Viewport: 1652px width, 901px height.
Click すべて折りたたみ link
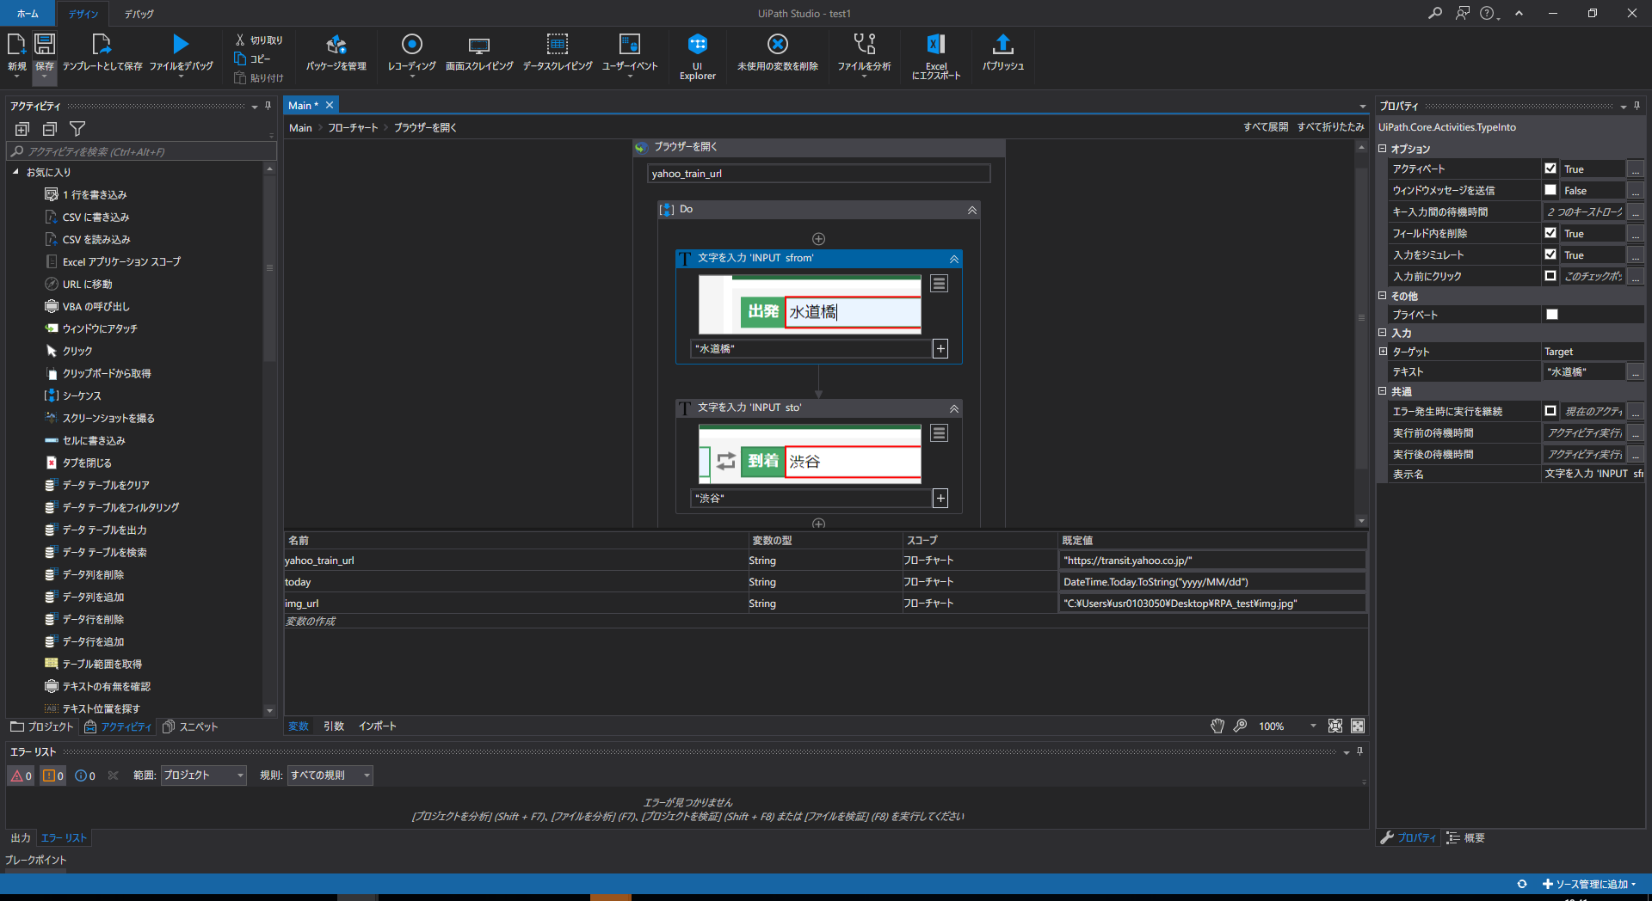[1331, 126]
